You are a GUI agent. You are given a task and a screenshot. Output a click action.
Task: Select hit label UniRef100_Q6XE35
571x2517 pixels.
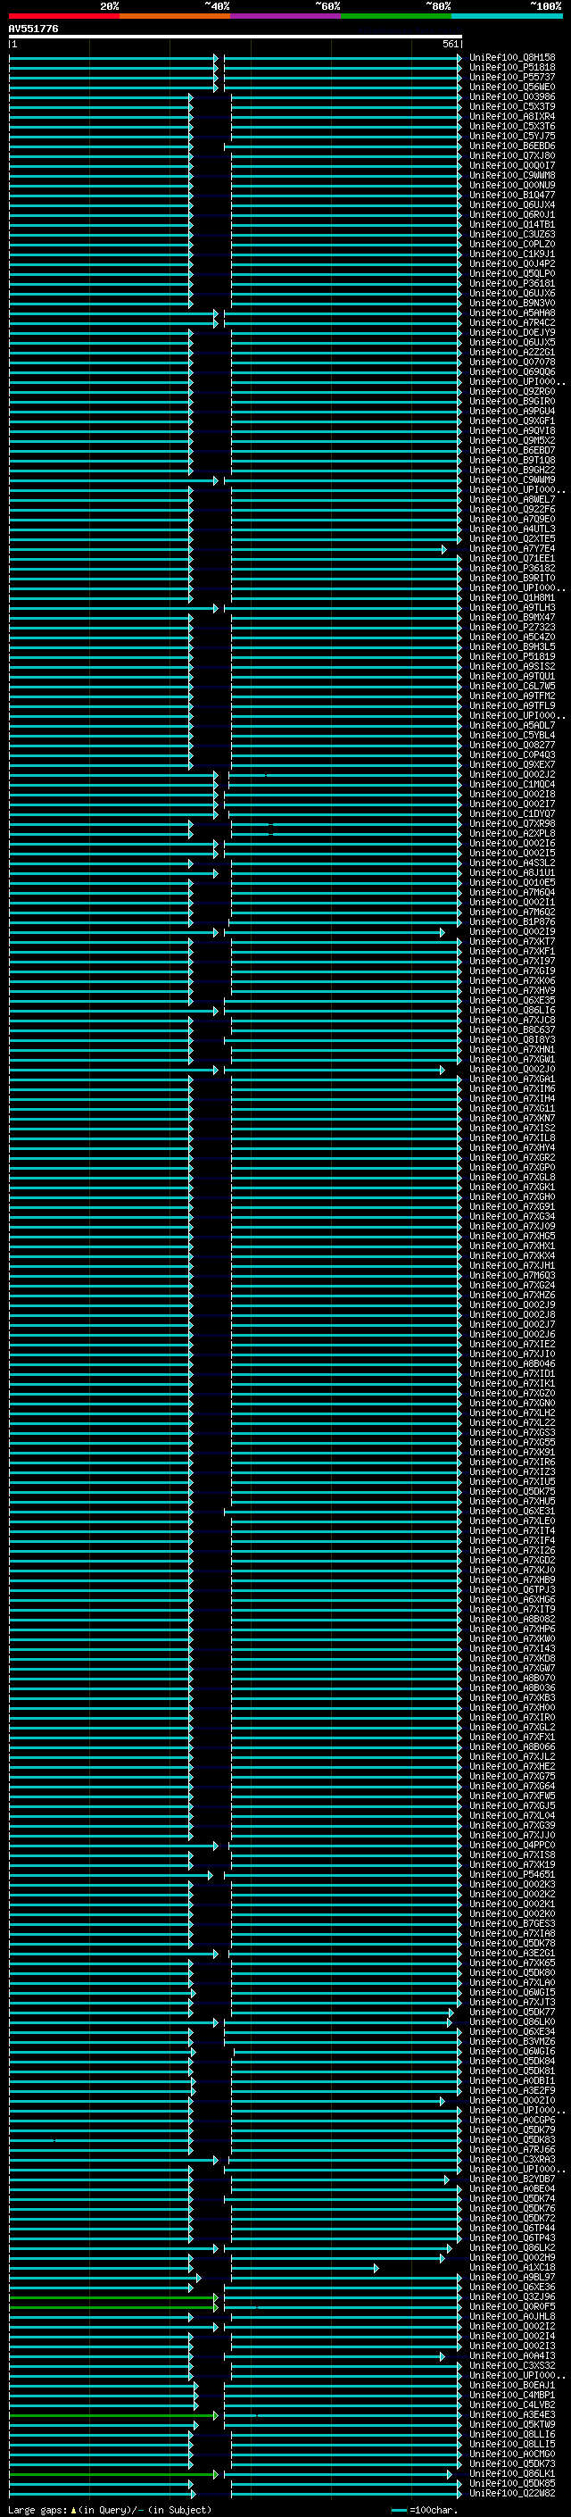[x=512, y=1001]
